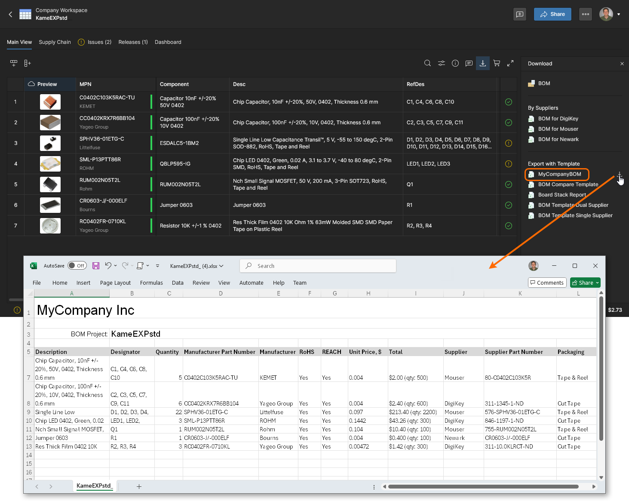Expand the Excel file name dropdown

(221, 266)
